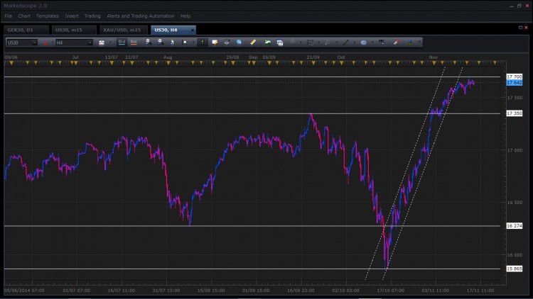Select the Fibonacci retracement levels tool
This screenshot has width=533, height=299.
click(310, 43)
